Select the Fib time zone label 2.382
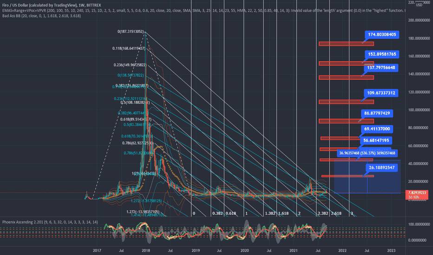 (323, 213)
